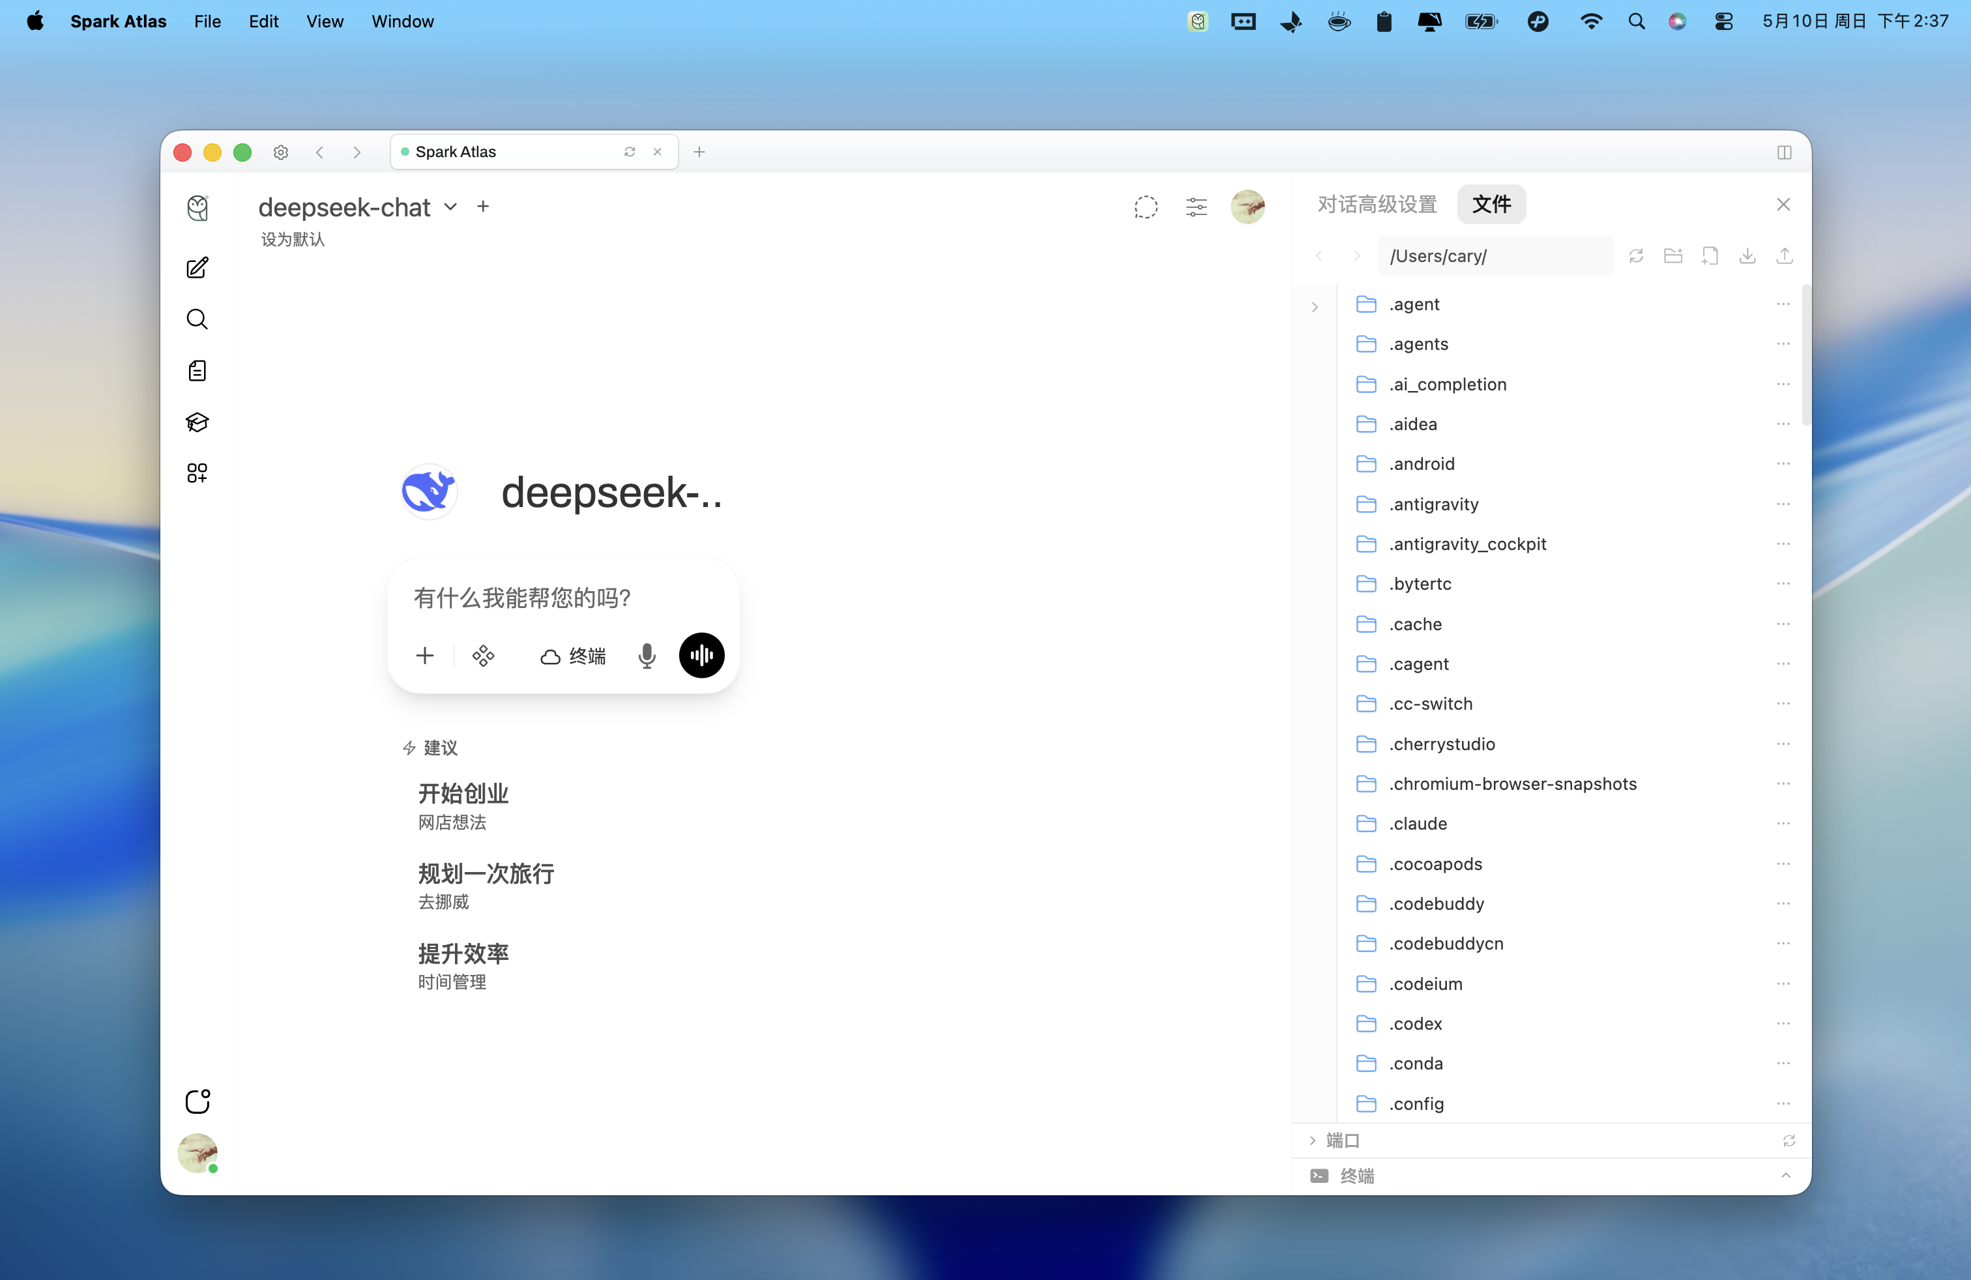Click the plus attach button in input box
1971x1280 pixels.
tap(425, 656)
